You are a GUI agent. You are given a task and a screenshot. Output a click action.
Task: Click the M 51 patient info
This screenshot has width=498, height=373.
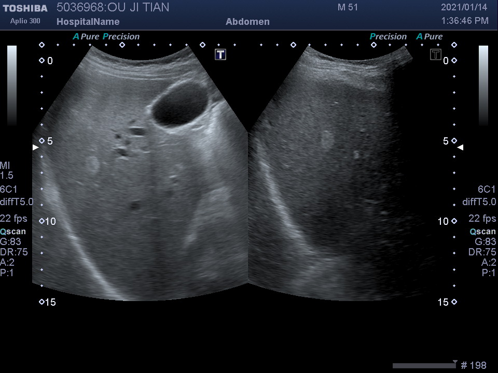pyautogui.click(x=348, y=7)
